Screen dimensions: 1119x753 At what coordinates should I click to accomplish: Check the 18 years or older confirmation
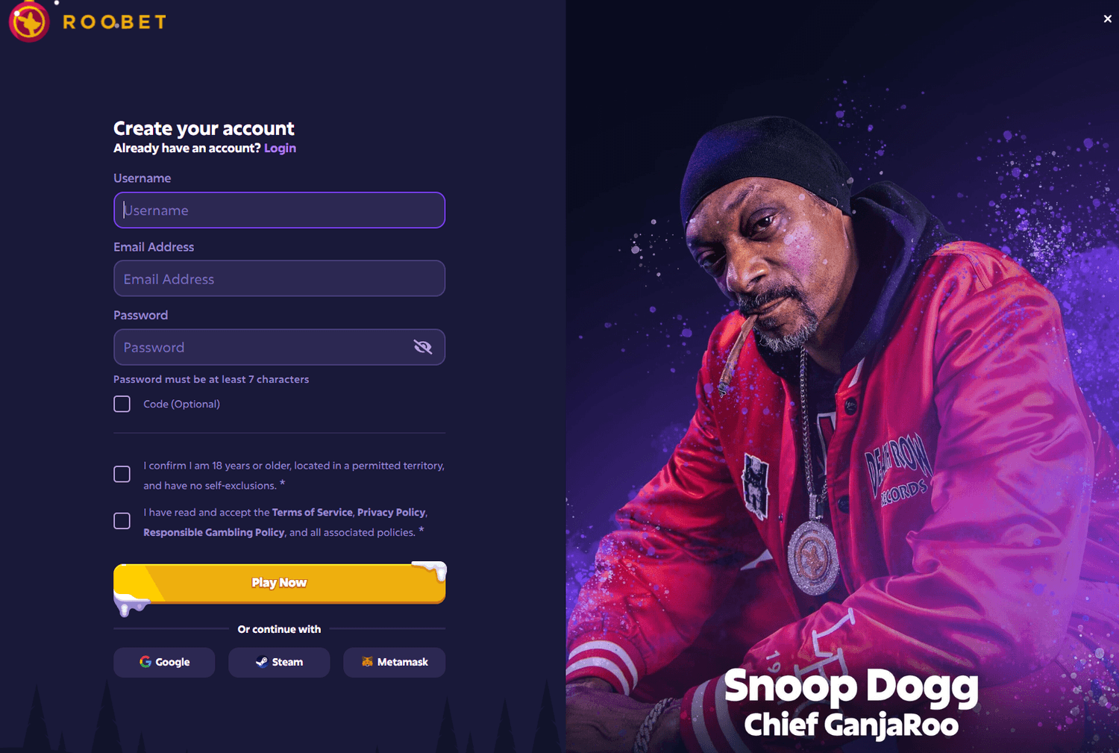pos(122,475)
